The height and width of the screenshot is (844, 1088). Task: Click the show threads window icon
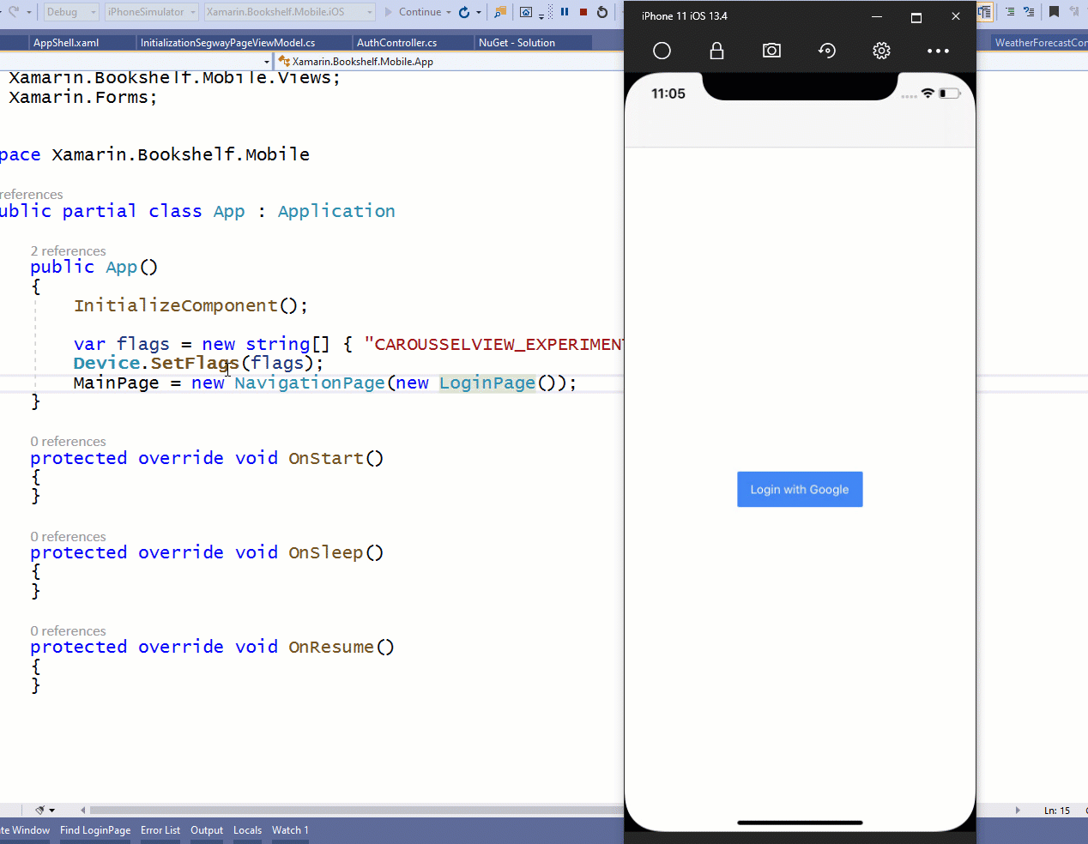[x=526, y=12]
